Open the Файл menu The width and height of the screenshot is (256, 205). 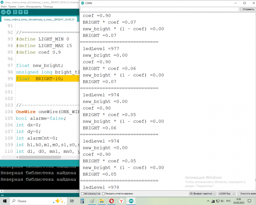[x=4, y=6]
